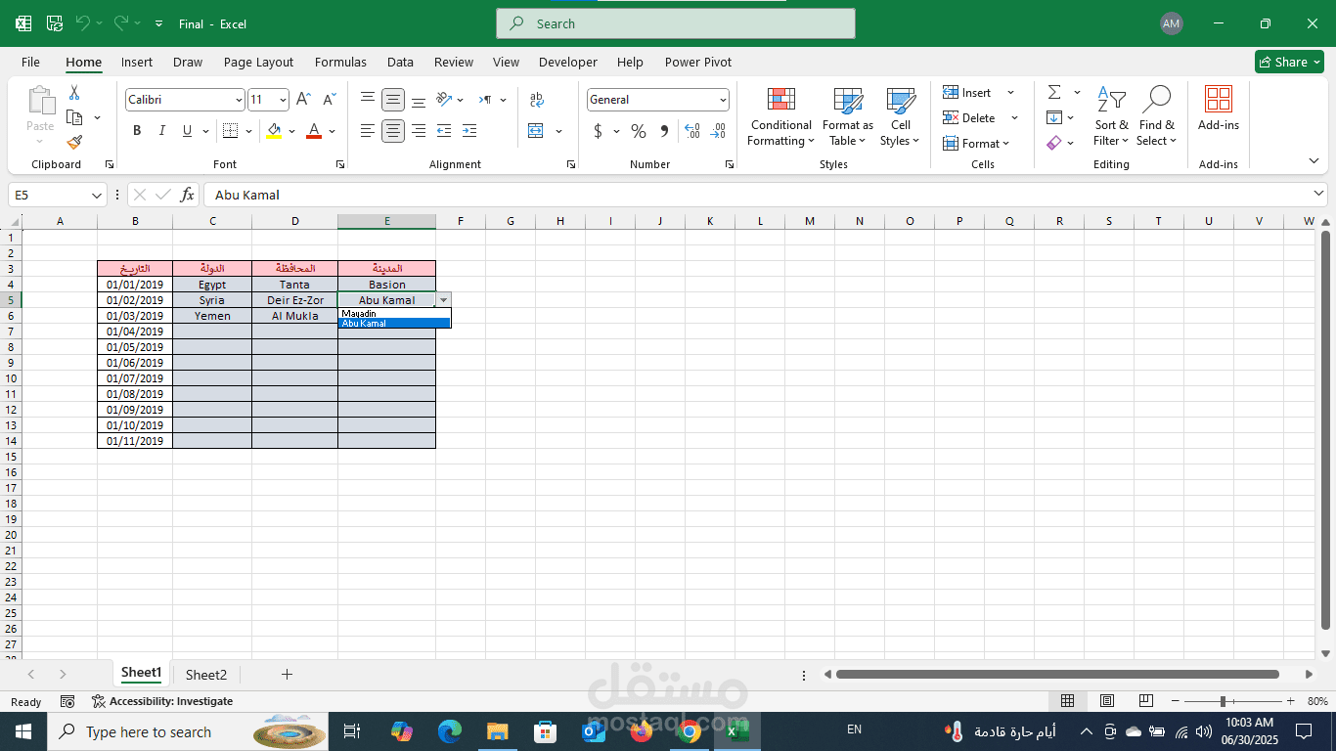Click the Decrease Decimal icon
The height and width of the screenshot is (751, 1336).
point(718,131)
